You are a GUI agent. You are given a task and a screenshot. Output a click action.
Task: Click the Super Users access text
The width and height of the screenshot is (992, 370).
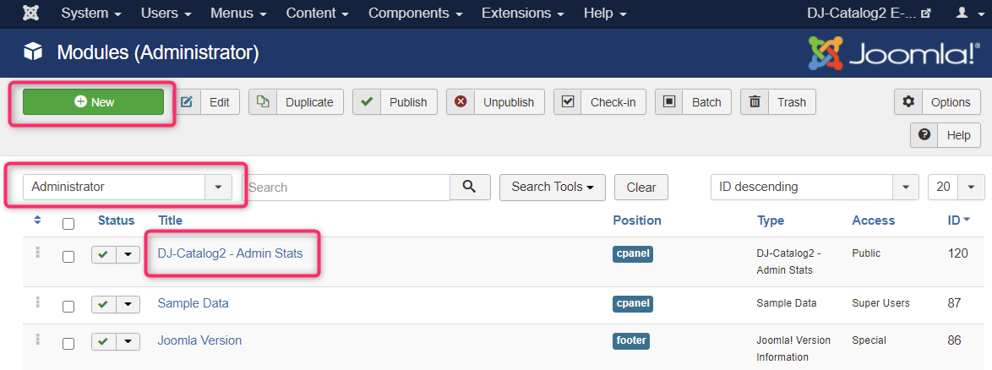coord(880,303)
